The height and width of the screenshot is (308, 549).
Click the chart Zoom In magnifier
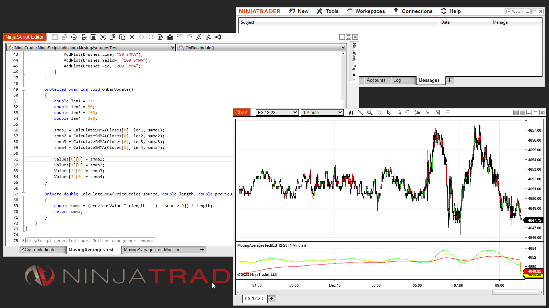[370, 113]
